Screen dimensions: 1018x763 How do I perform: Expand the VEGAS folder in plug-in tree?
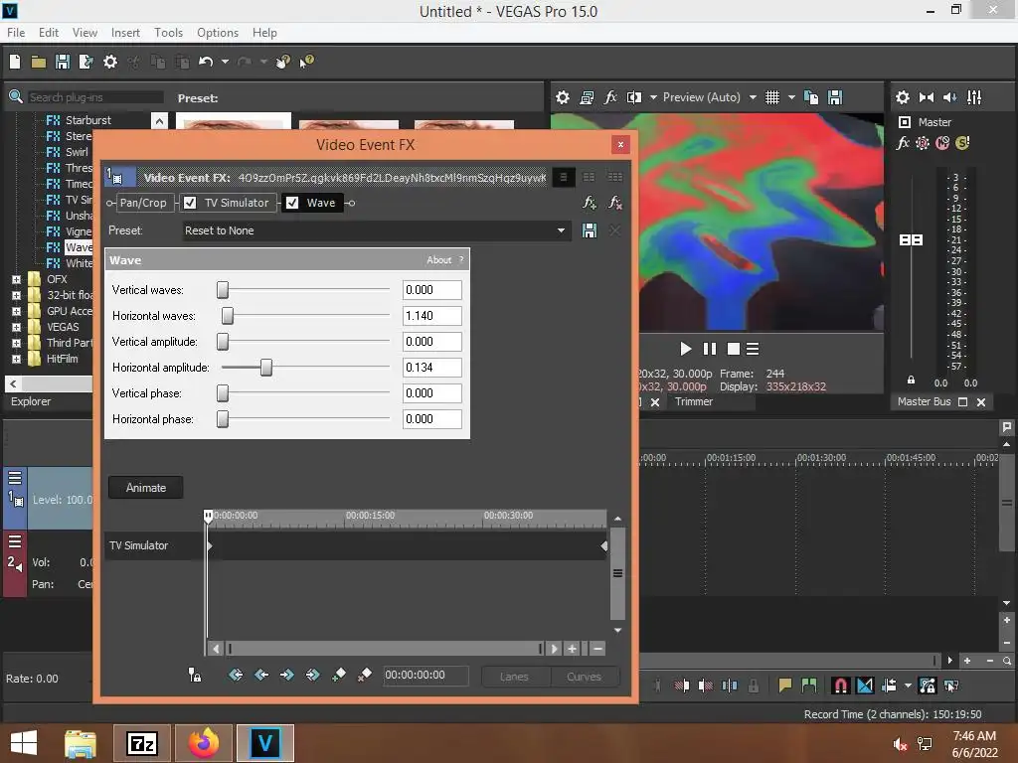coord(16,328)
